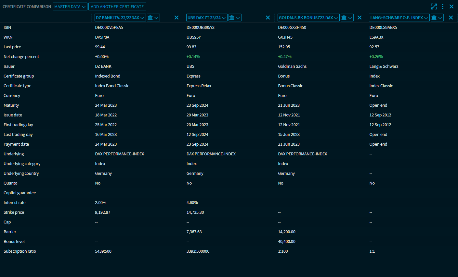Open exchange selector for DZ Bank certificate
Image resolution: width=458 pixels, height=277 pixels.
click(x=153, y=18)
